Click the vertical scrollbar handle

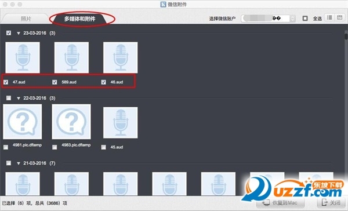click(346, 37)
